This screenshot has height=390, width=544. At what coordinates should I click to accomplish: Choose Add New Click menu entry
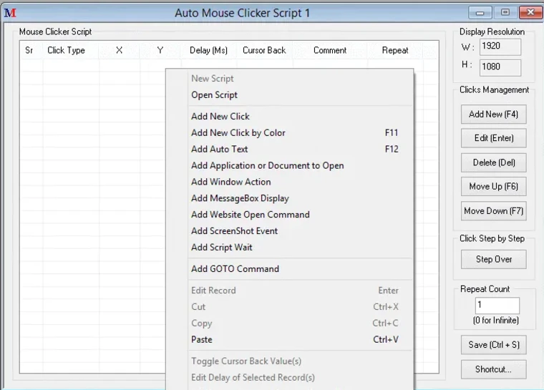(x=220, y=117)
